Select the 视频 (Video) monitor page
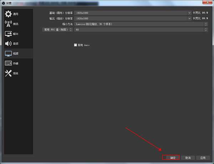Viewport: 214px width, 164px height. point(19,53)
